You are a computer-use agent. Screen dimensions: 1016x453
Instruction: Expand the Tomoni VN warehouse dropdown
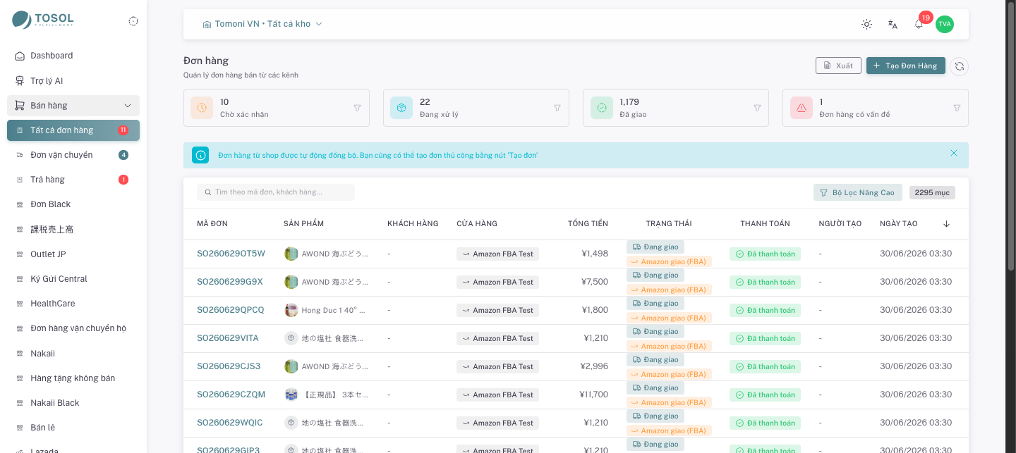coord(262,24)
